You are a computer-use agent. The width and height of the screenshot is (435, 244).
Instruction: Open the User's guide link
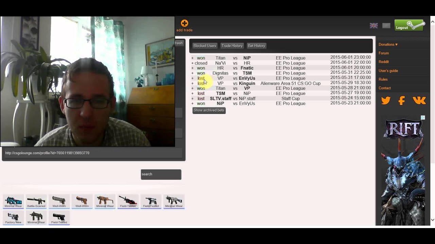click(388, 70)
